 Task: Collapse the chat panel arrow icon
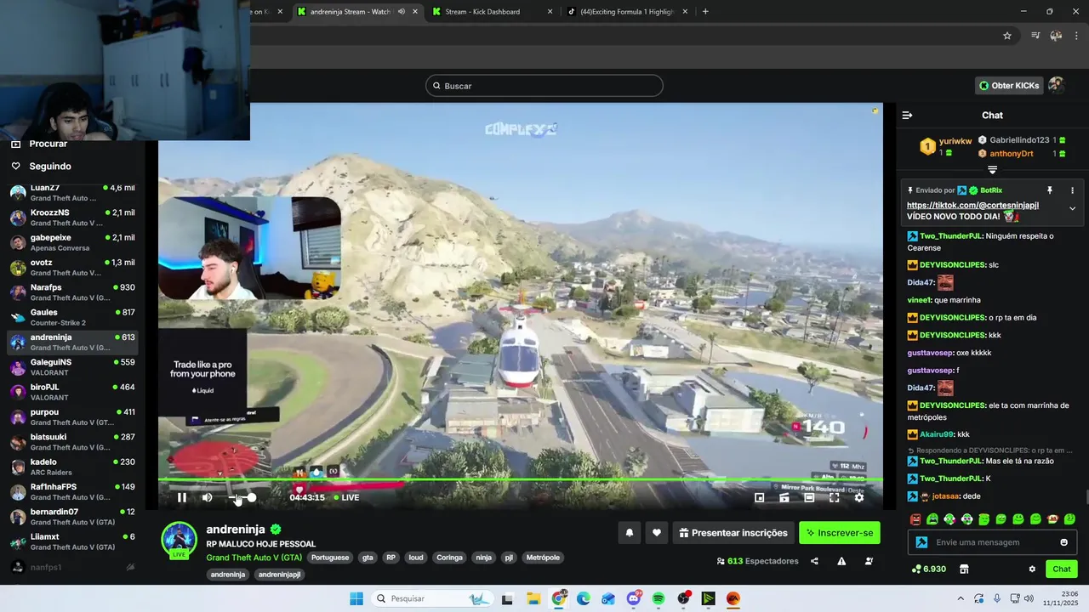pos(907,115)
